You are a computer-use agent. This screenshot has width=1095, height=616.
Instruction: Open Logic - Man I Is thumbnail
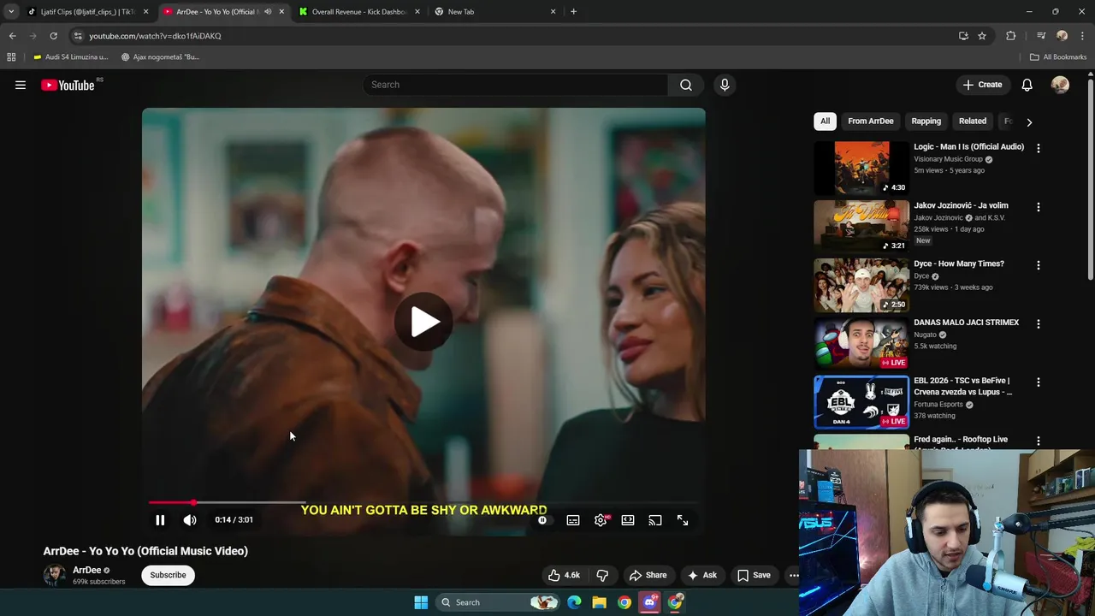861,168
